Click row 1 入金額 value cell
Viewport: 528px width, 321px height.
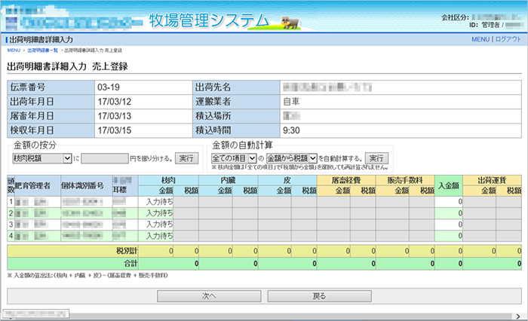tap(449, 202)
